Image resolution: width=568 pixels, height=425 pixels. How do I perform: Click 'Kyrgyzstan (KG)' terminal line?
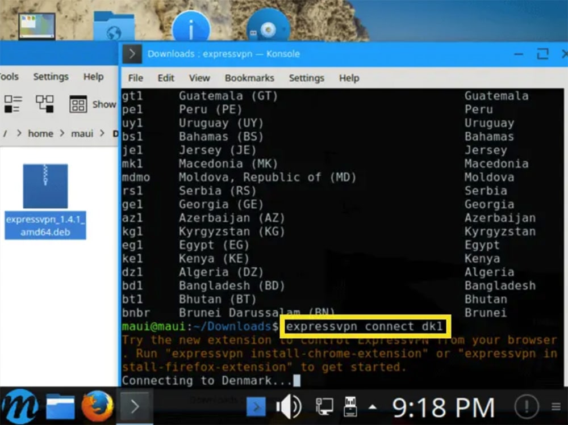(232, 232)
